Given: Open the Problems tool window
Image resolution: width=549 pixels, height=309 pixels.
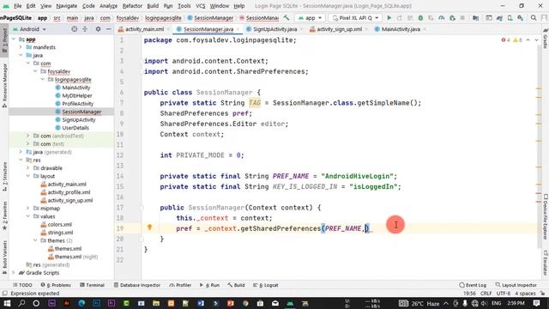Looking at the screenshot, I should click(x=56, y=285).
